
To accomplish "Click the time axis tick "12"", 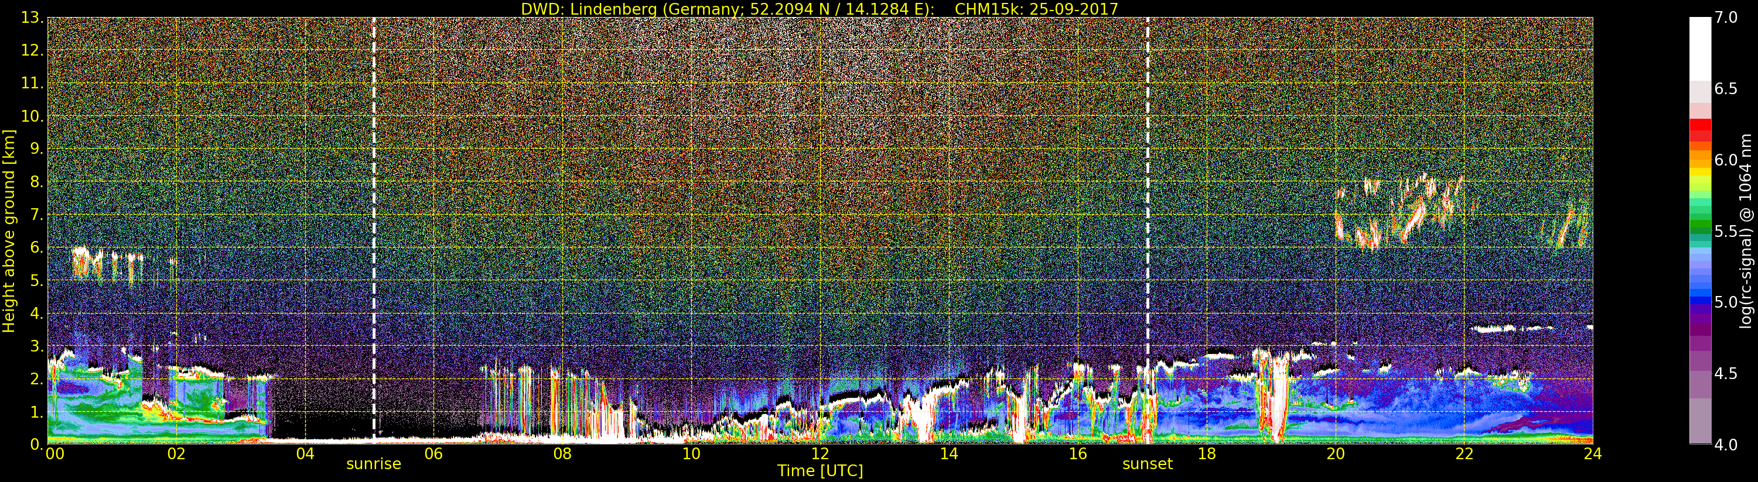I will tap(820, 454).
